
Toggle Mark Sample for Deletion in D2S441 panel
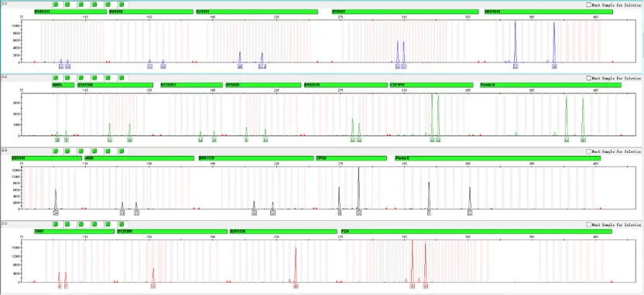588,151
